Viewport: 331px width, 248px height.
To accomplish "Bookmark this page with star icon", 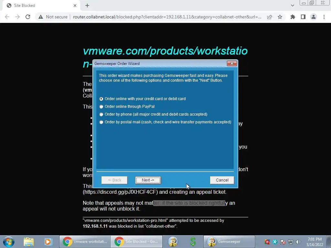I will [280, 17].
